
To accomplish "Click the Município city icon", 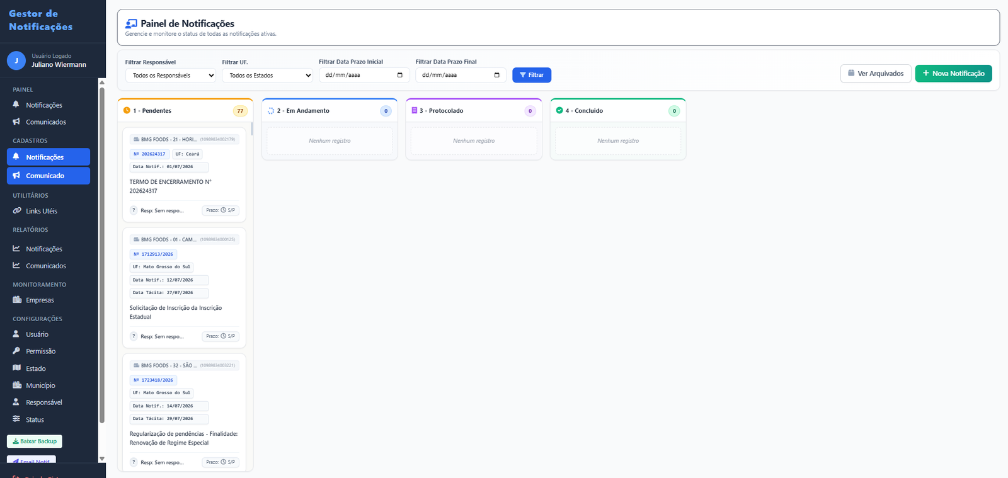I will tap(17, 385).
